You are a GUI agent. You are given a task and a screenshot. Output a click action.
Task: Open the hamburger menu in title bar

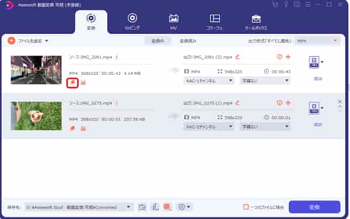click(x=307, y=5)
